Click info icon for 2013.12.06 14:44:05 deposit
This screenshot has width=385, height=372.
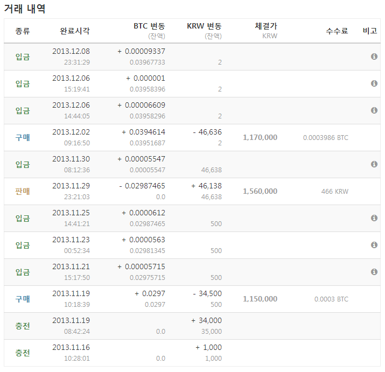[x=374, y=110]
